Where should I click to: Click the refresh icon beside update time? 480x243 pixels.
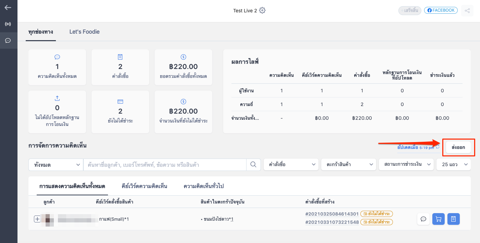[x=437, y=147]
